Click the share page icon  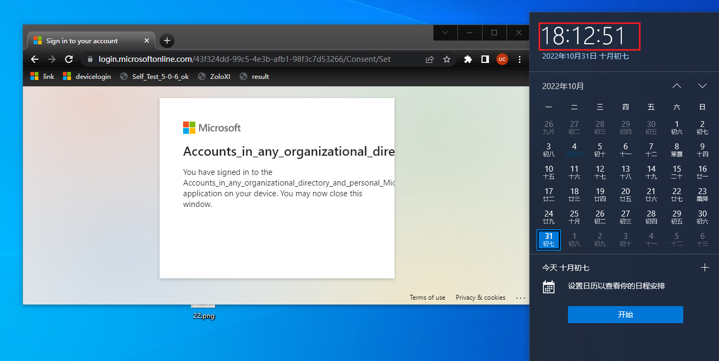[430, 59]
